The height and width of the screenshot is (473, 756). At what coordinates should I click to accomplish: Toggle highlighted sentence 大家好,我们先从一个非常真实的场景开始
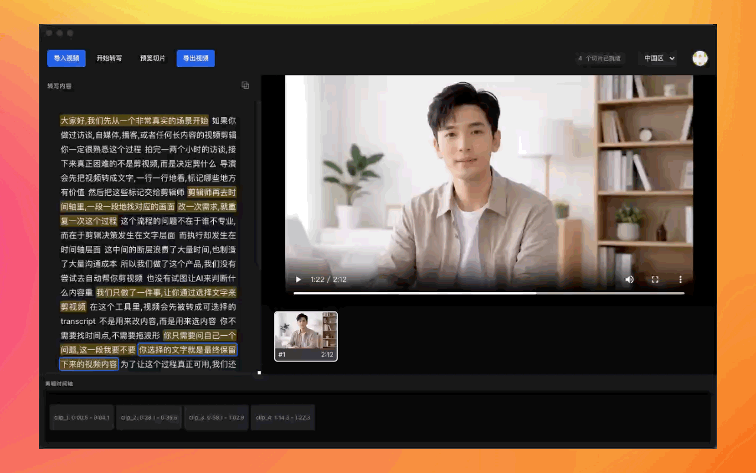[x=134, y=121]
